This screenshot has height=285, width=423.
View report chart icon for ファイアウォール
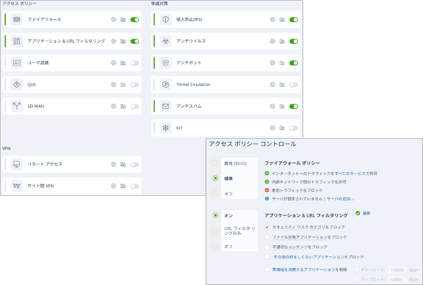click(x=123, y=20)
